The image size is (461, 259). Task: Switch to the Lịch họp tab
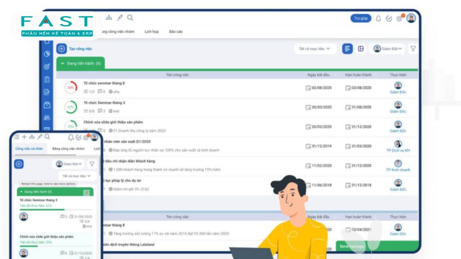point(151,31)
